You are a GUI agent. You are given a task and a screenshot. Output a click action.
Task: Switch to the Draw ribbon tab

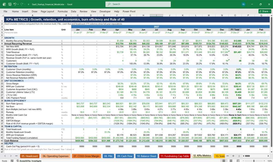(34, 11)
